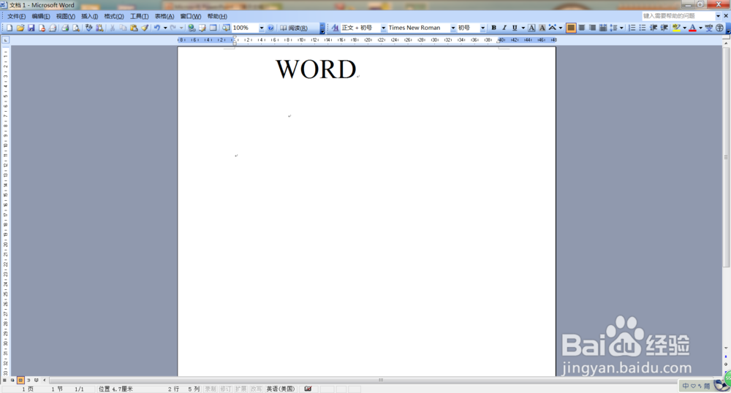Open the zoom 100% dropdown

pos(262,28)
